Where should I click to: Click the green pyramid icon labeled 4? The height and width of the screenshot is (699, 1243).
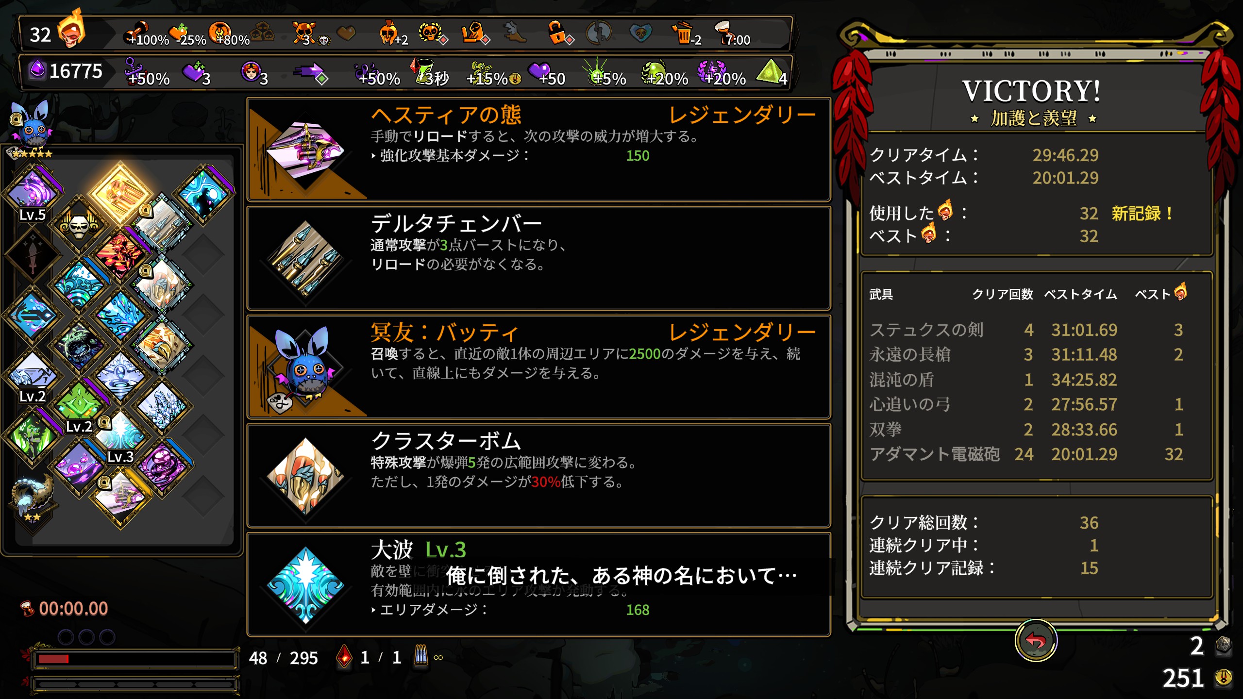pos(772,73)
